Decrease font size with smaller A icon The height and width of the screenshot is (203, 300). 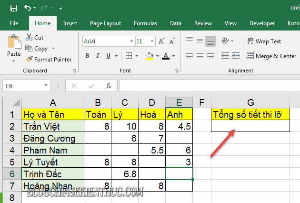[x=172, y=41]
